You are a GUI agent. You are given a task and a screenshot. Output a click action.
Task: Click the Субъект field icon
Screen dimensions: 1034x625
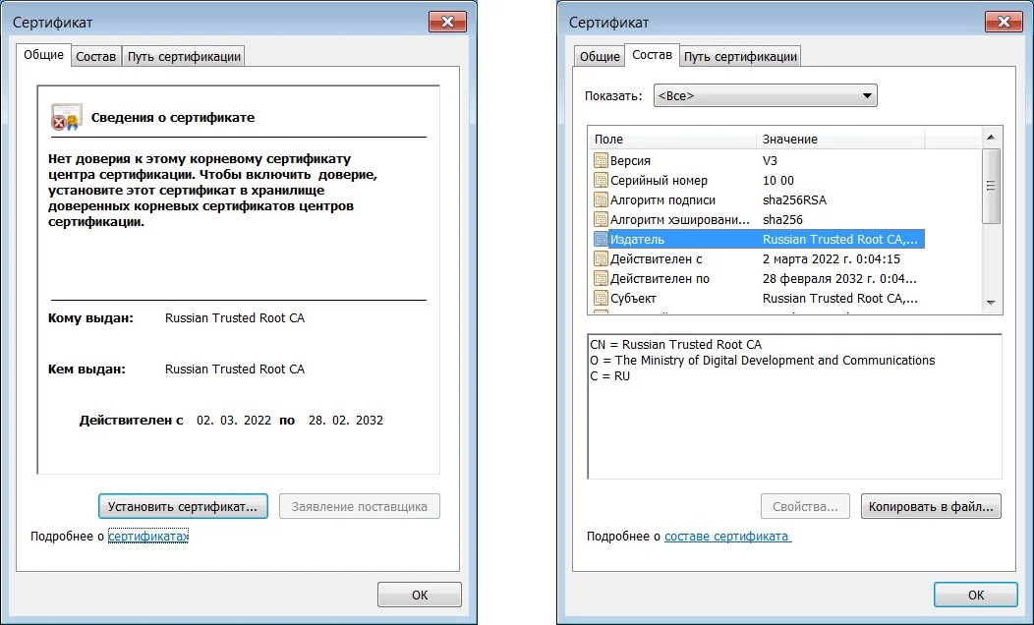tap(601, 298)
